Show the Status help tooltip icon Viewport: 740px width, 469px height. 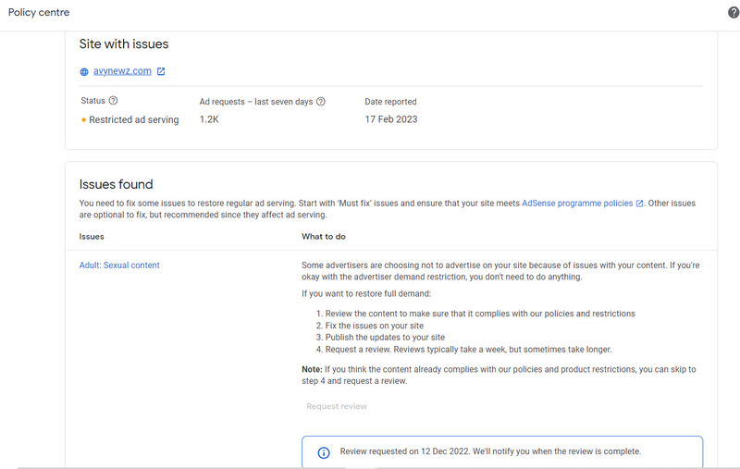(x=113, y=101)
